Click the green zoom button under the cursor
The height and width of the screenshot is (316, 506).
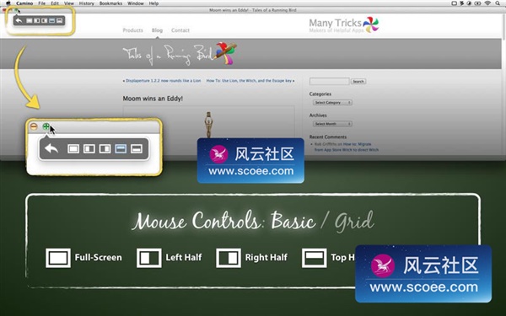(46, 126)
